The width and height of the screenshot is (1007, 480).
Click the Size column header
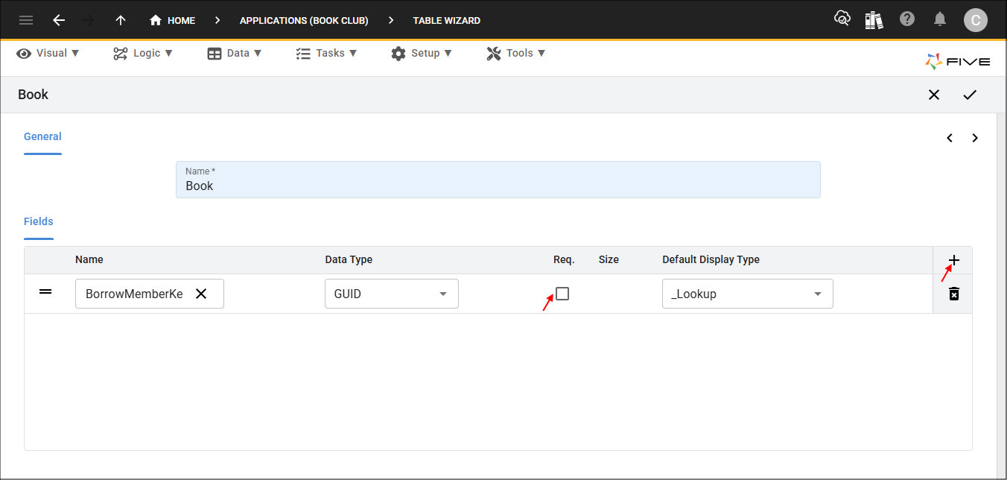609,259
